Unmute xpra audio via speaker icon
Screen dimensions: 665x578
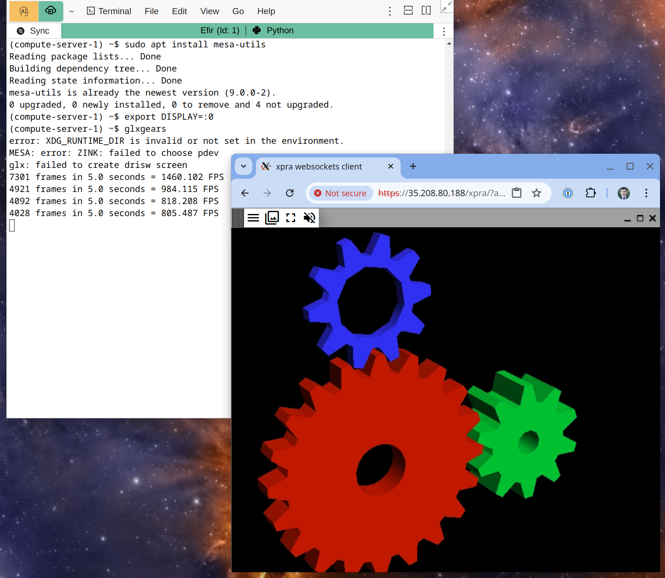(309, 218)
